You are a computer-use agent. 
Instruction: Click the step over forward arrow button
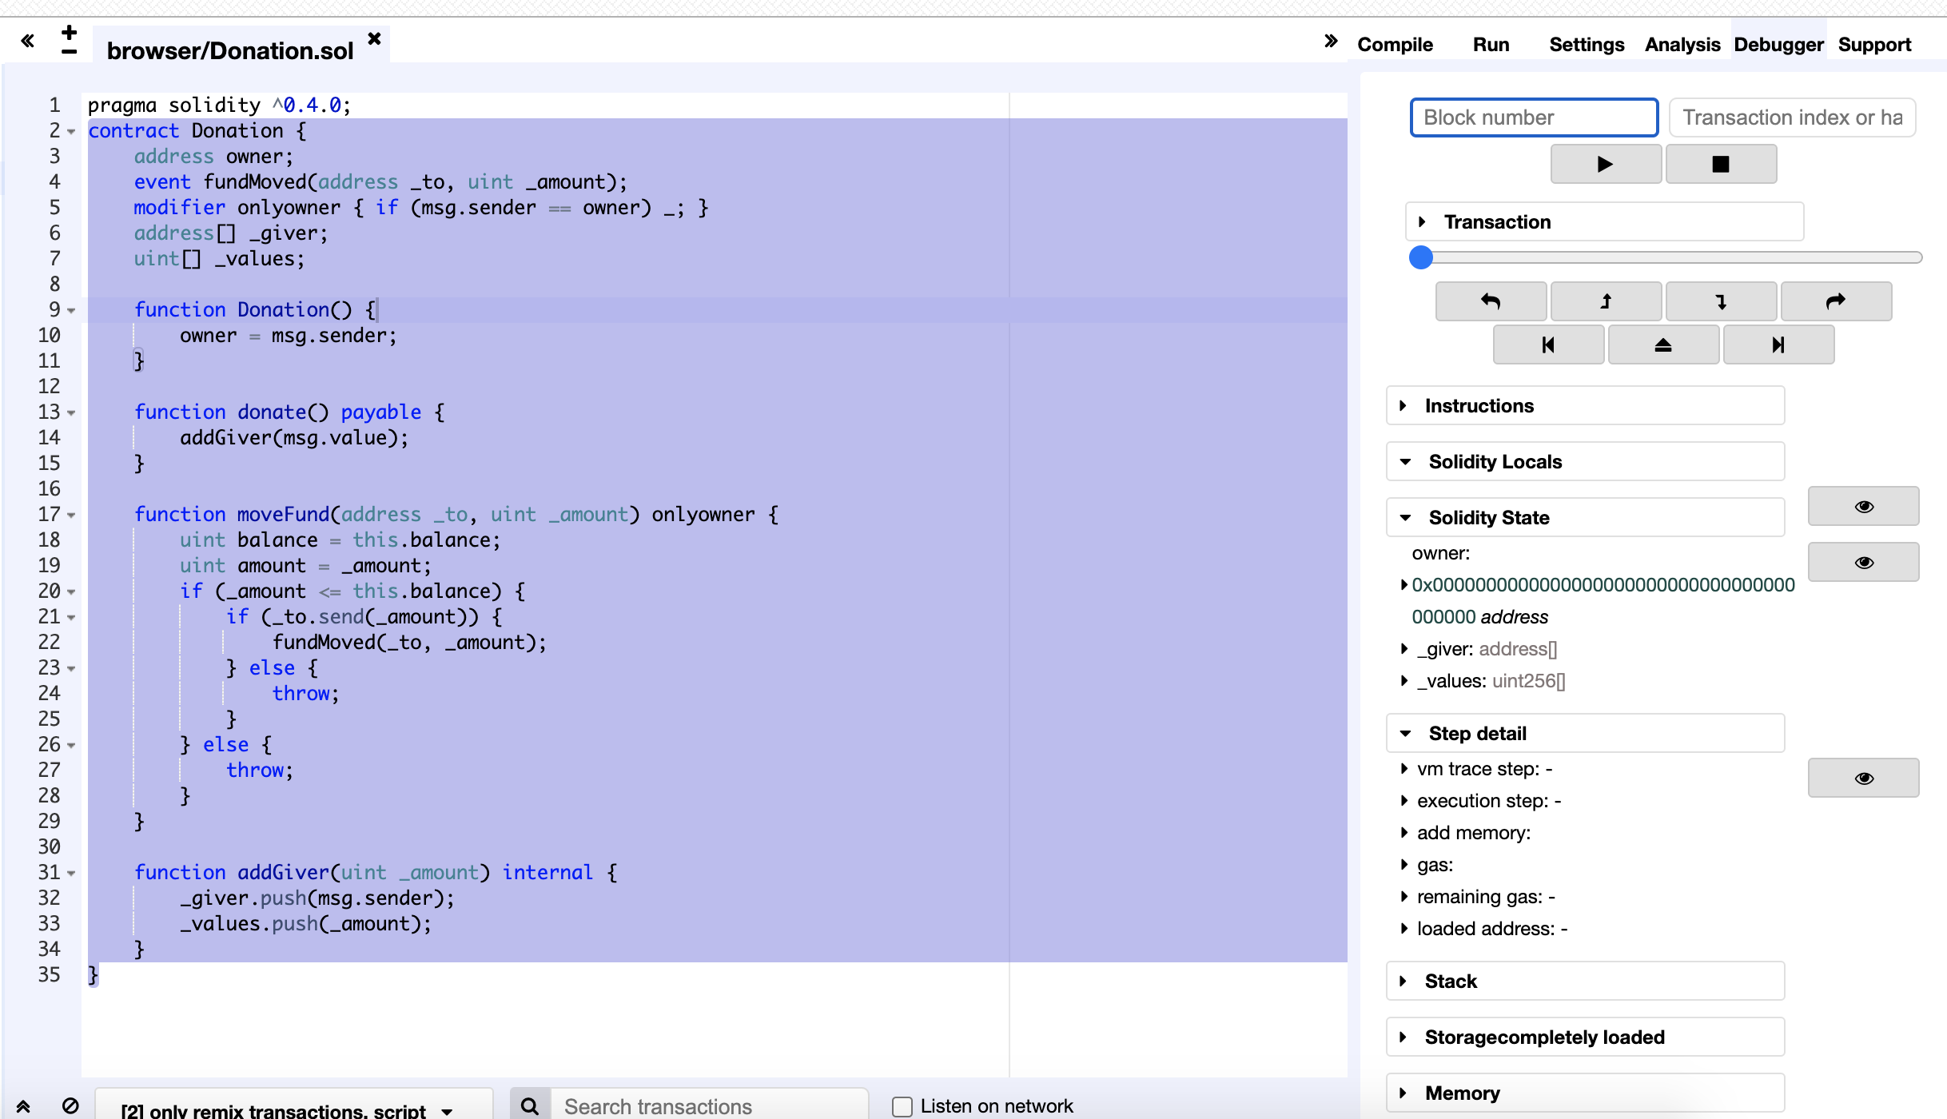1835,301
